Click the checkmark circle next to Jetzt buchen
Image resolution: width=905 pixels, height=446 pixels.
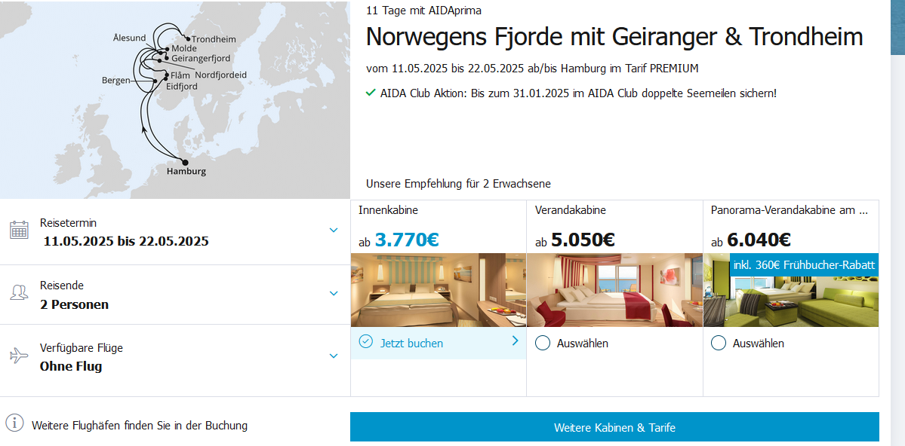(366, 342)
